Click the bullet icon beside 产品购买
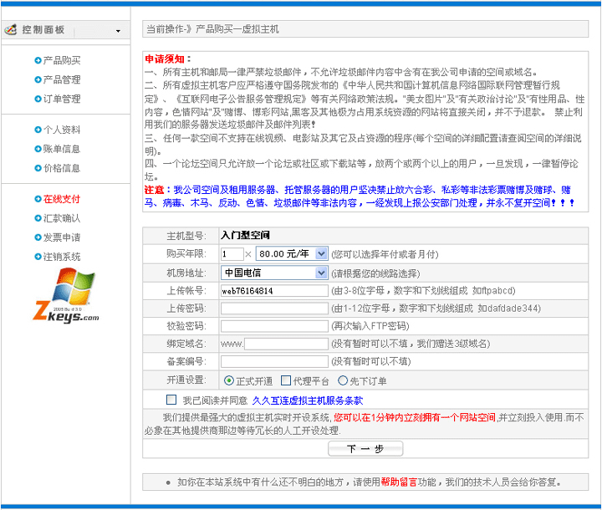The height and width of the screenshot is (510, 602). [38, 60]
